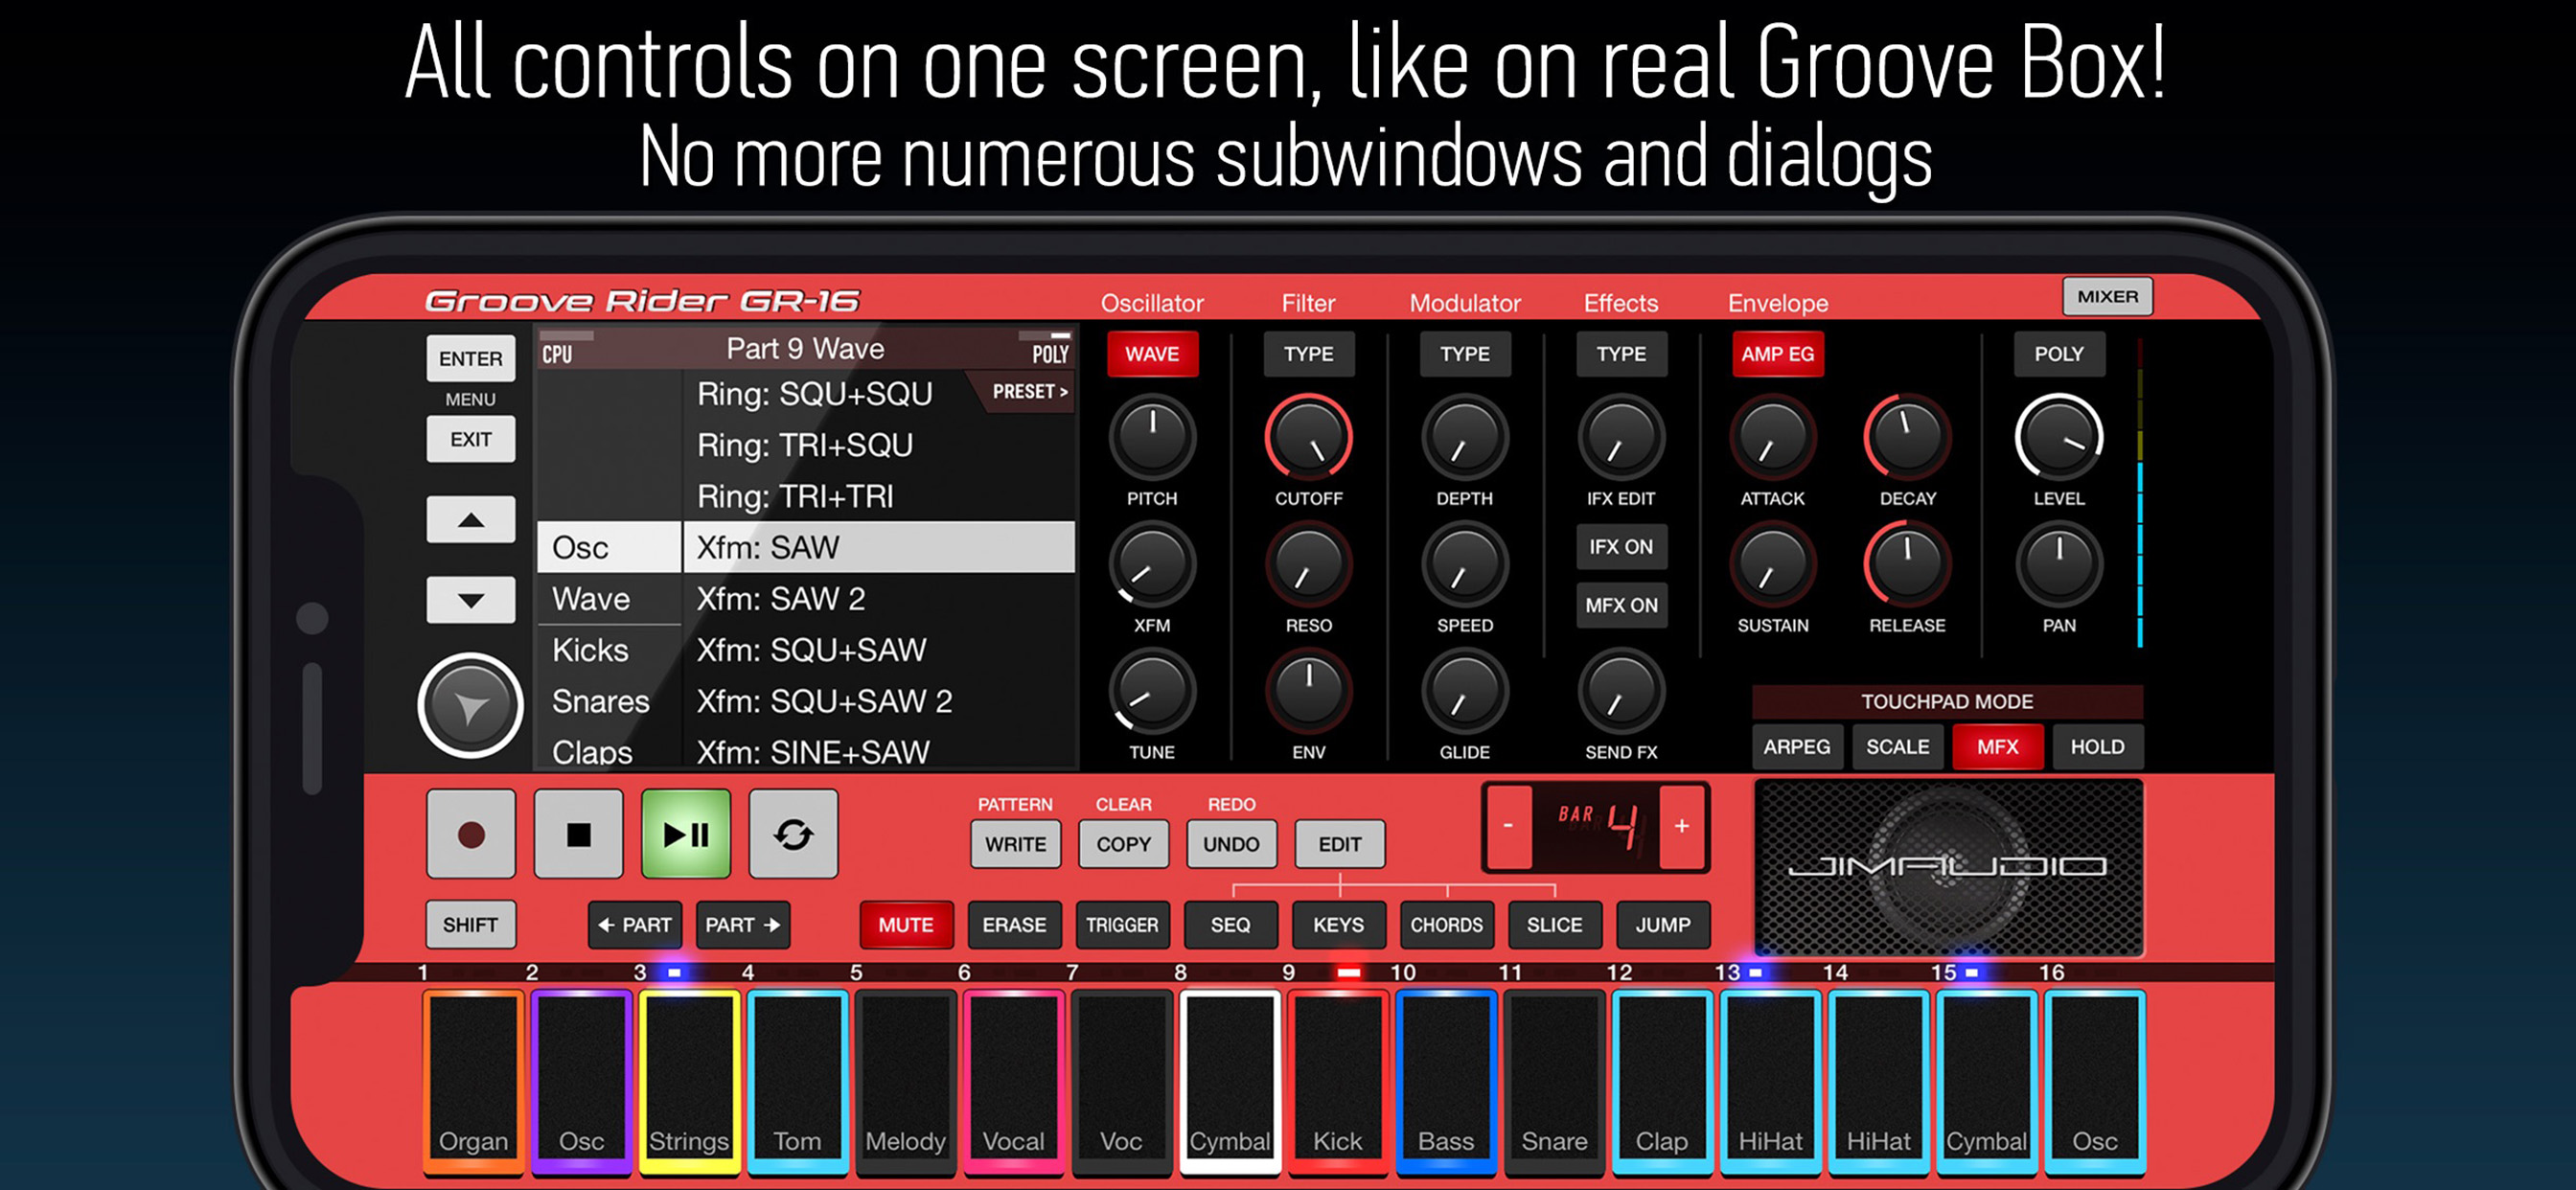Click the green Play/Pause button
The image size is (2576, 1190).
(686, 834)
